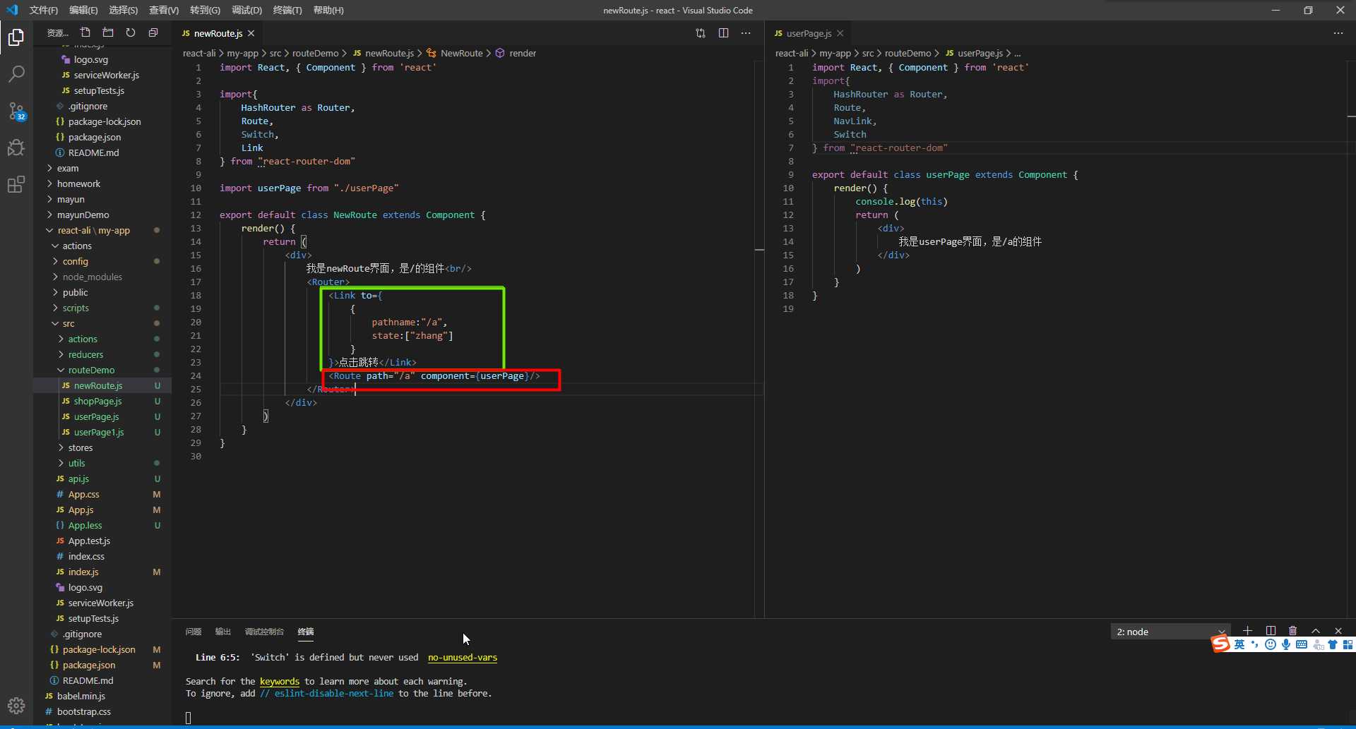Split the terminal panel
This screenshot has height=729, width=1356.
coord(1271,631)
